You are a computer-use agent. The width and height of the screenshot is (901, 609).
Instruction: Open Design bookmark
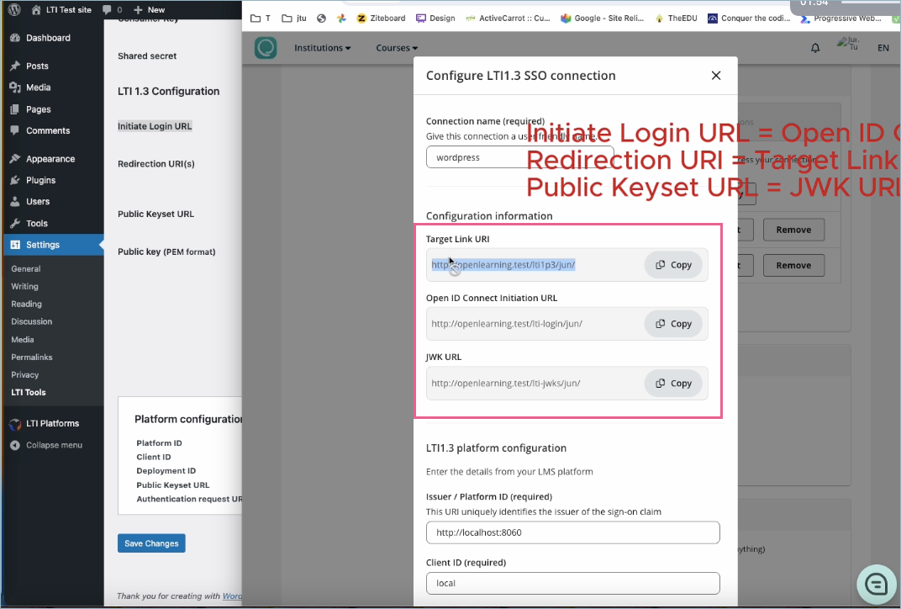435,19
